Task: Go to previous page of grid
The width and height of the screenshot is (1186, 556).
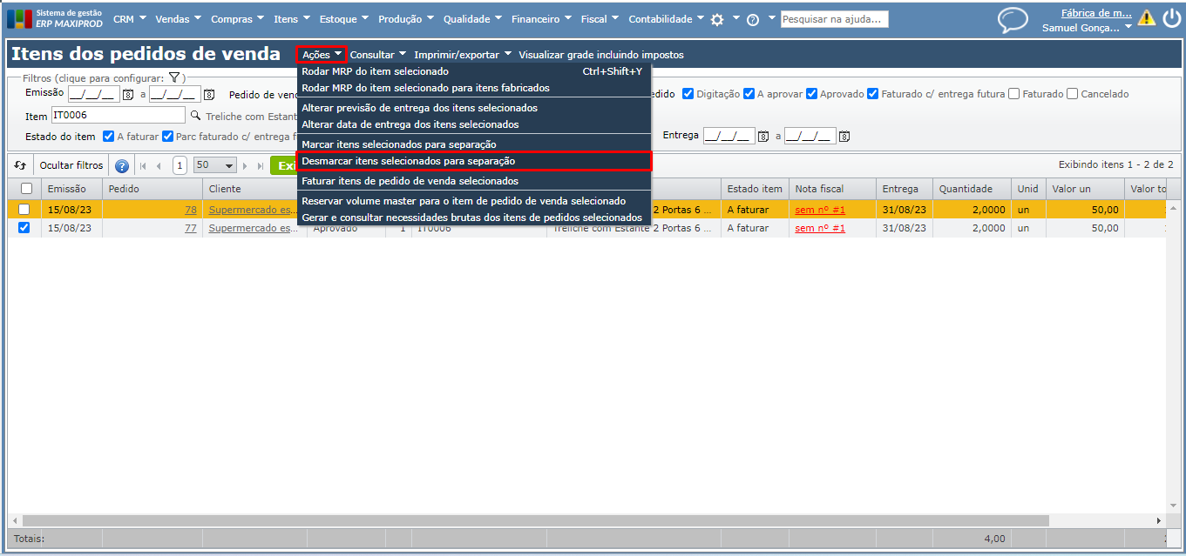Action: tap(159, 165)
